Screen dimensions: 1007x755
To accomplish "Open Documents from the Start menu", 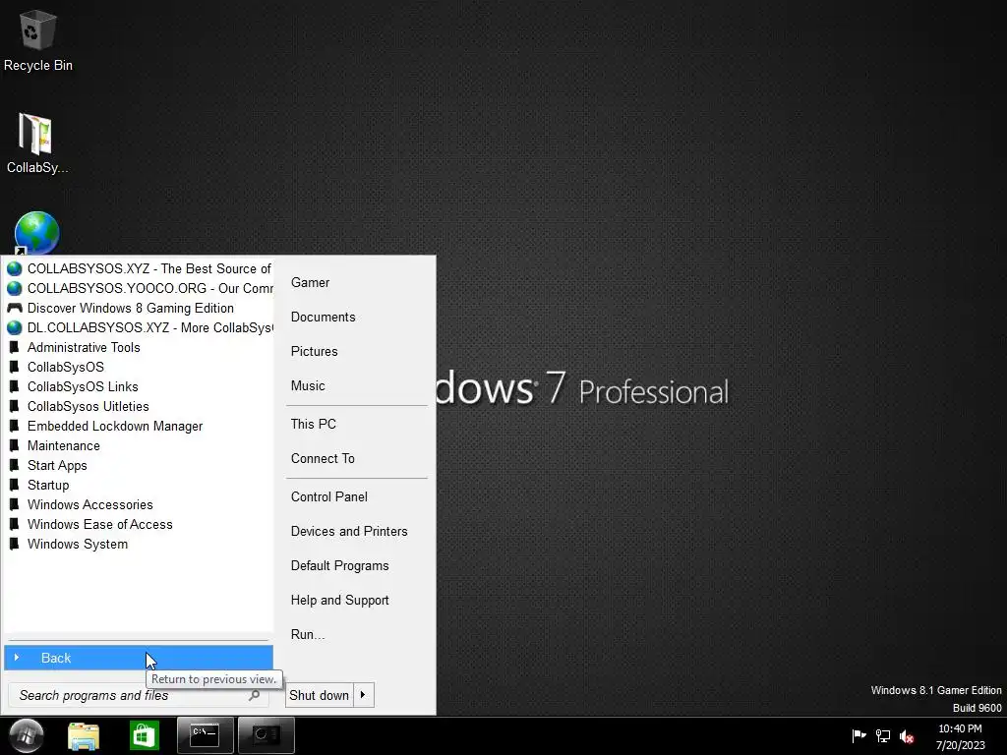I will [356, 318].
